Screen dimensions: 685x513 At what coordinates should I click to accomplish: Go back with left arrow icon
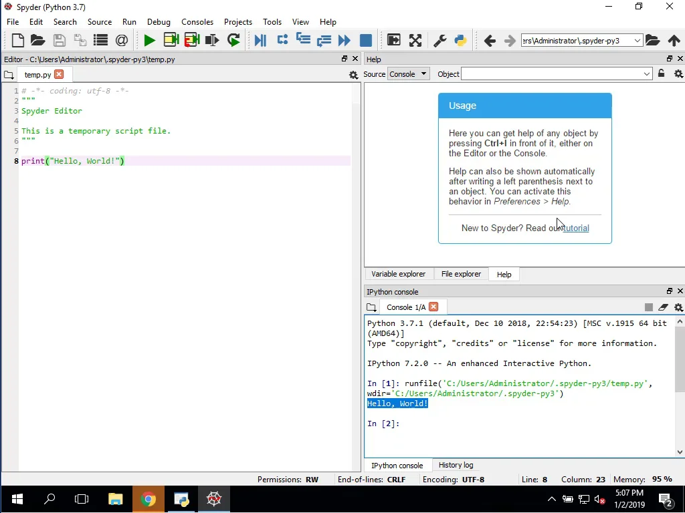(490, 41)
